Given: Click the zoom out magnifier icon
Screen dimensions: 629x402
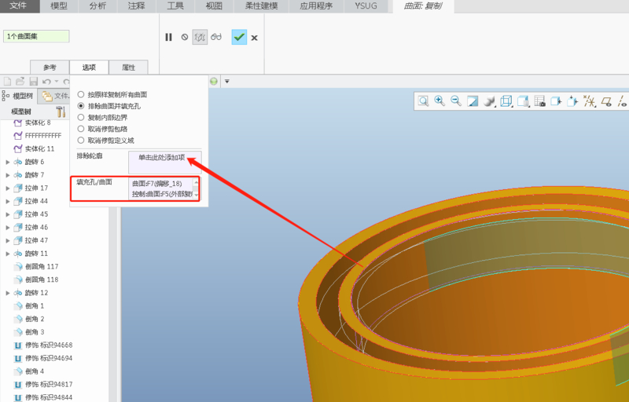Looking at the screenshot, I should (x=456, y=100).
